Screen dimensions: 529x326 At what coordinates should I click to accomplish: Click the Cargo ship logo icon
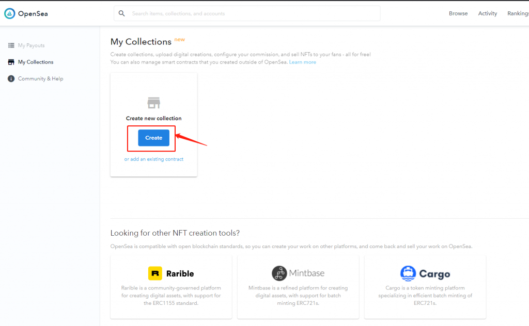408,273
